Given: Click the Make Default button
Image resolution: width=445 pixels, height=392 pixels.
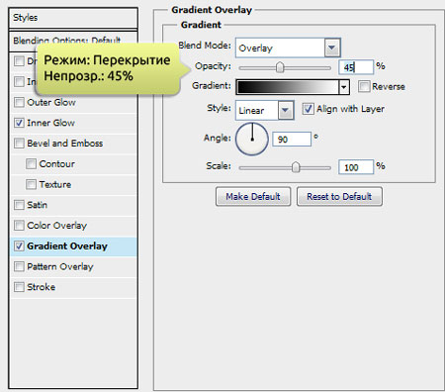Looking at the screenshot, I should pyautogui.click(x=253, y=197).
